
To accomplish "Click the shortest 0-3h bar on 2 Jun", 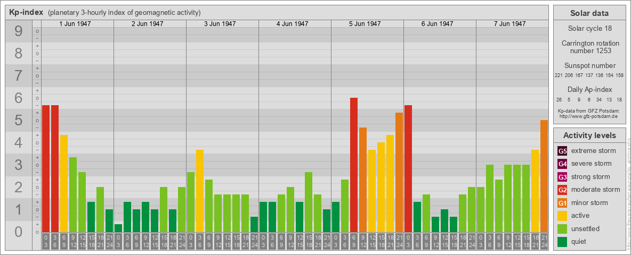I will tap(118, 228).
